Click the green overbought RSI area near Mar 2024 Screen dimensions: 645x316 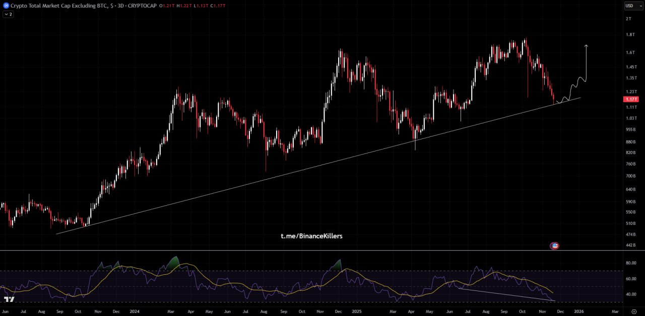(x=173, y=262)
